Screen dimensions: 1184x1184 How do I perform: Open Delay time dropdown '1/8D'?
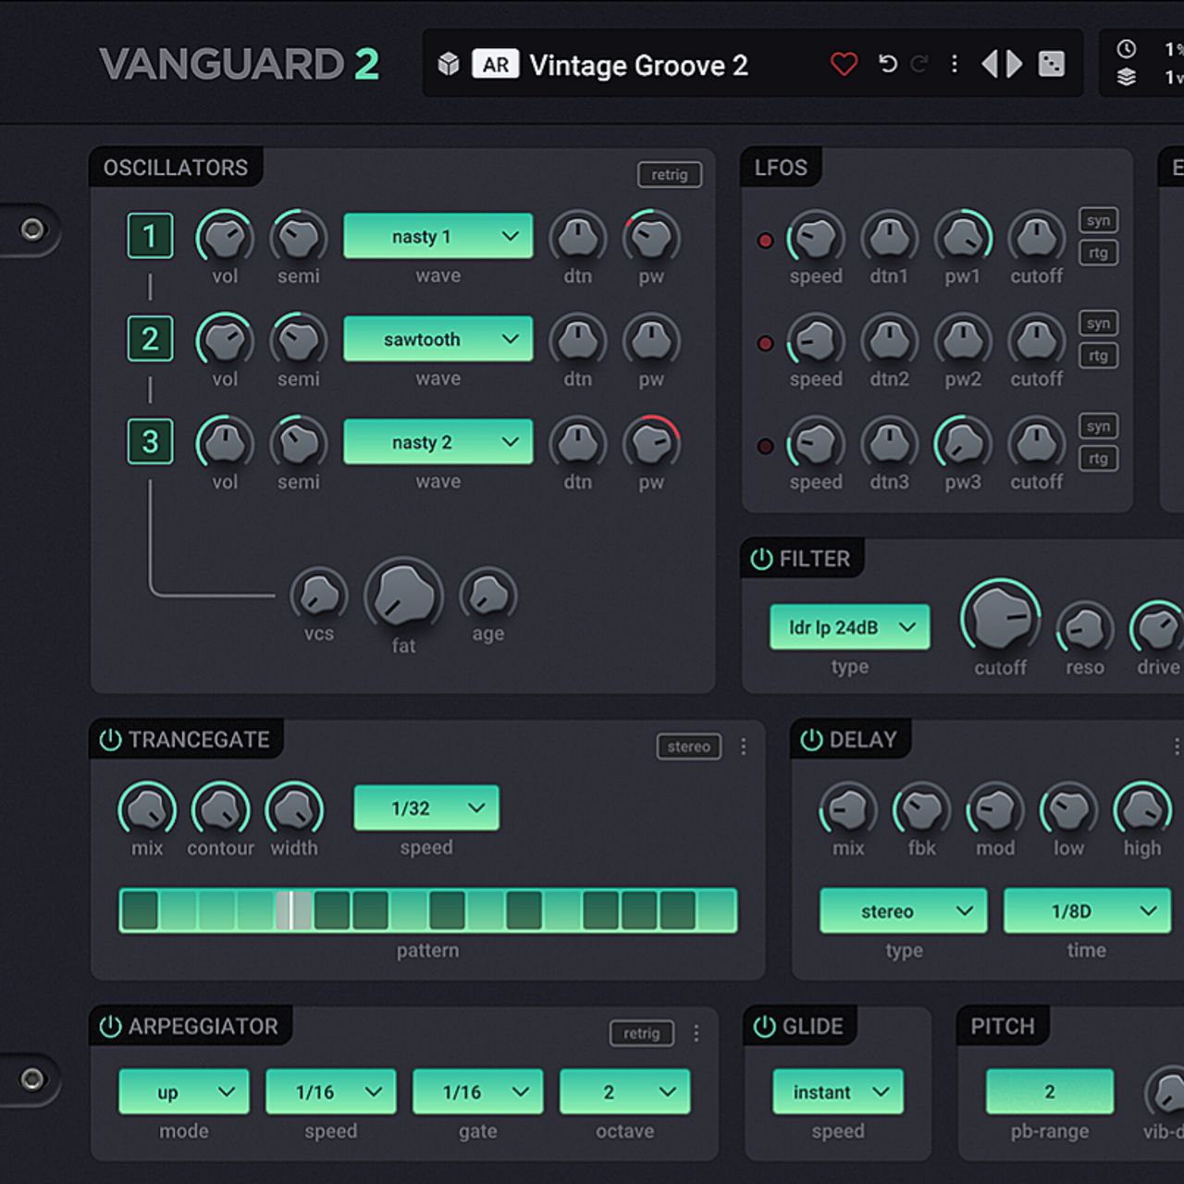(1087, 911)
